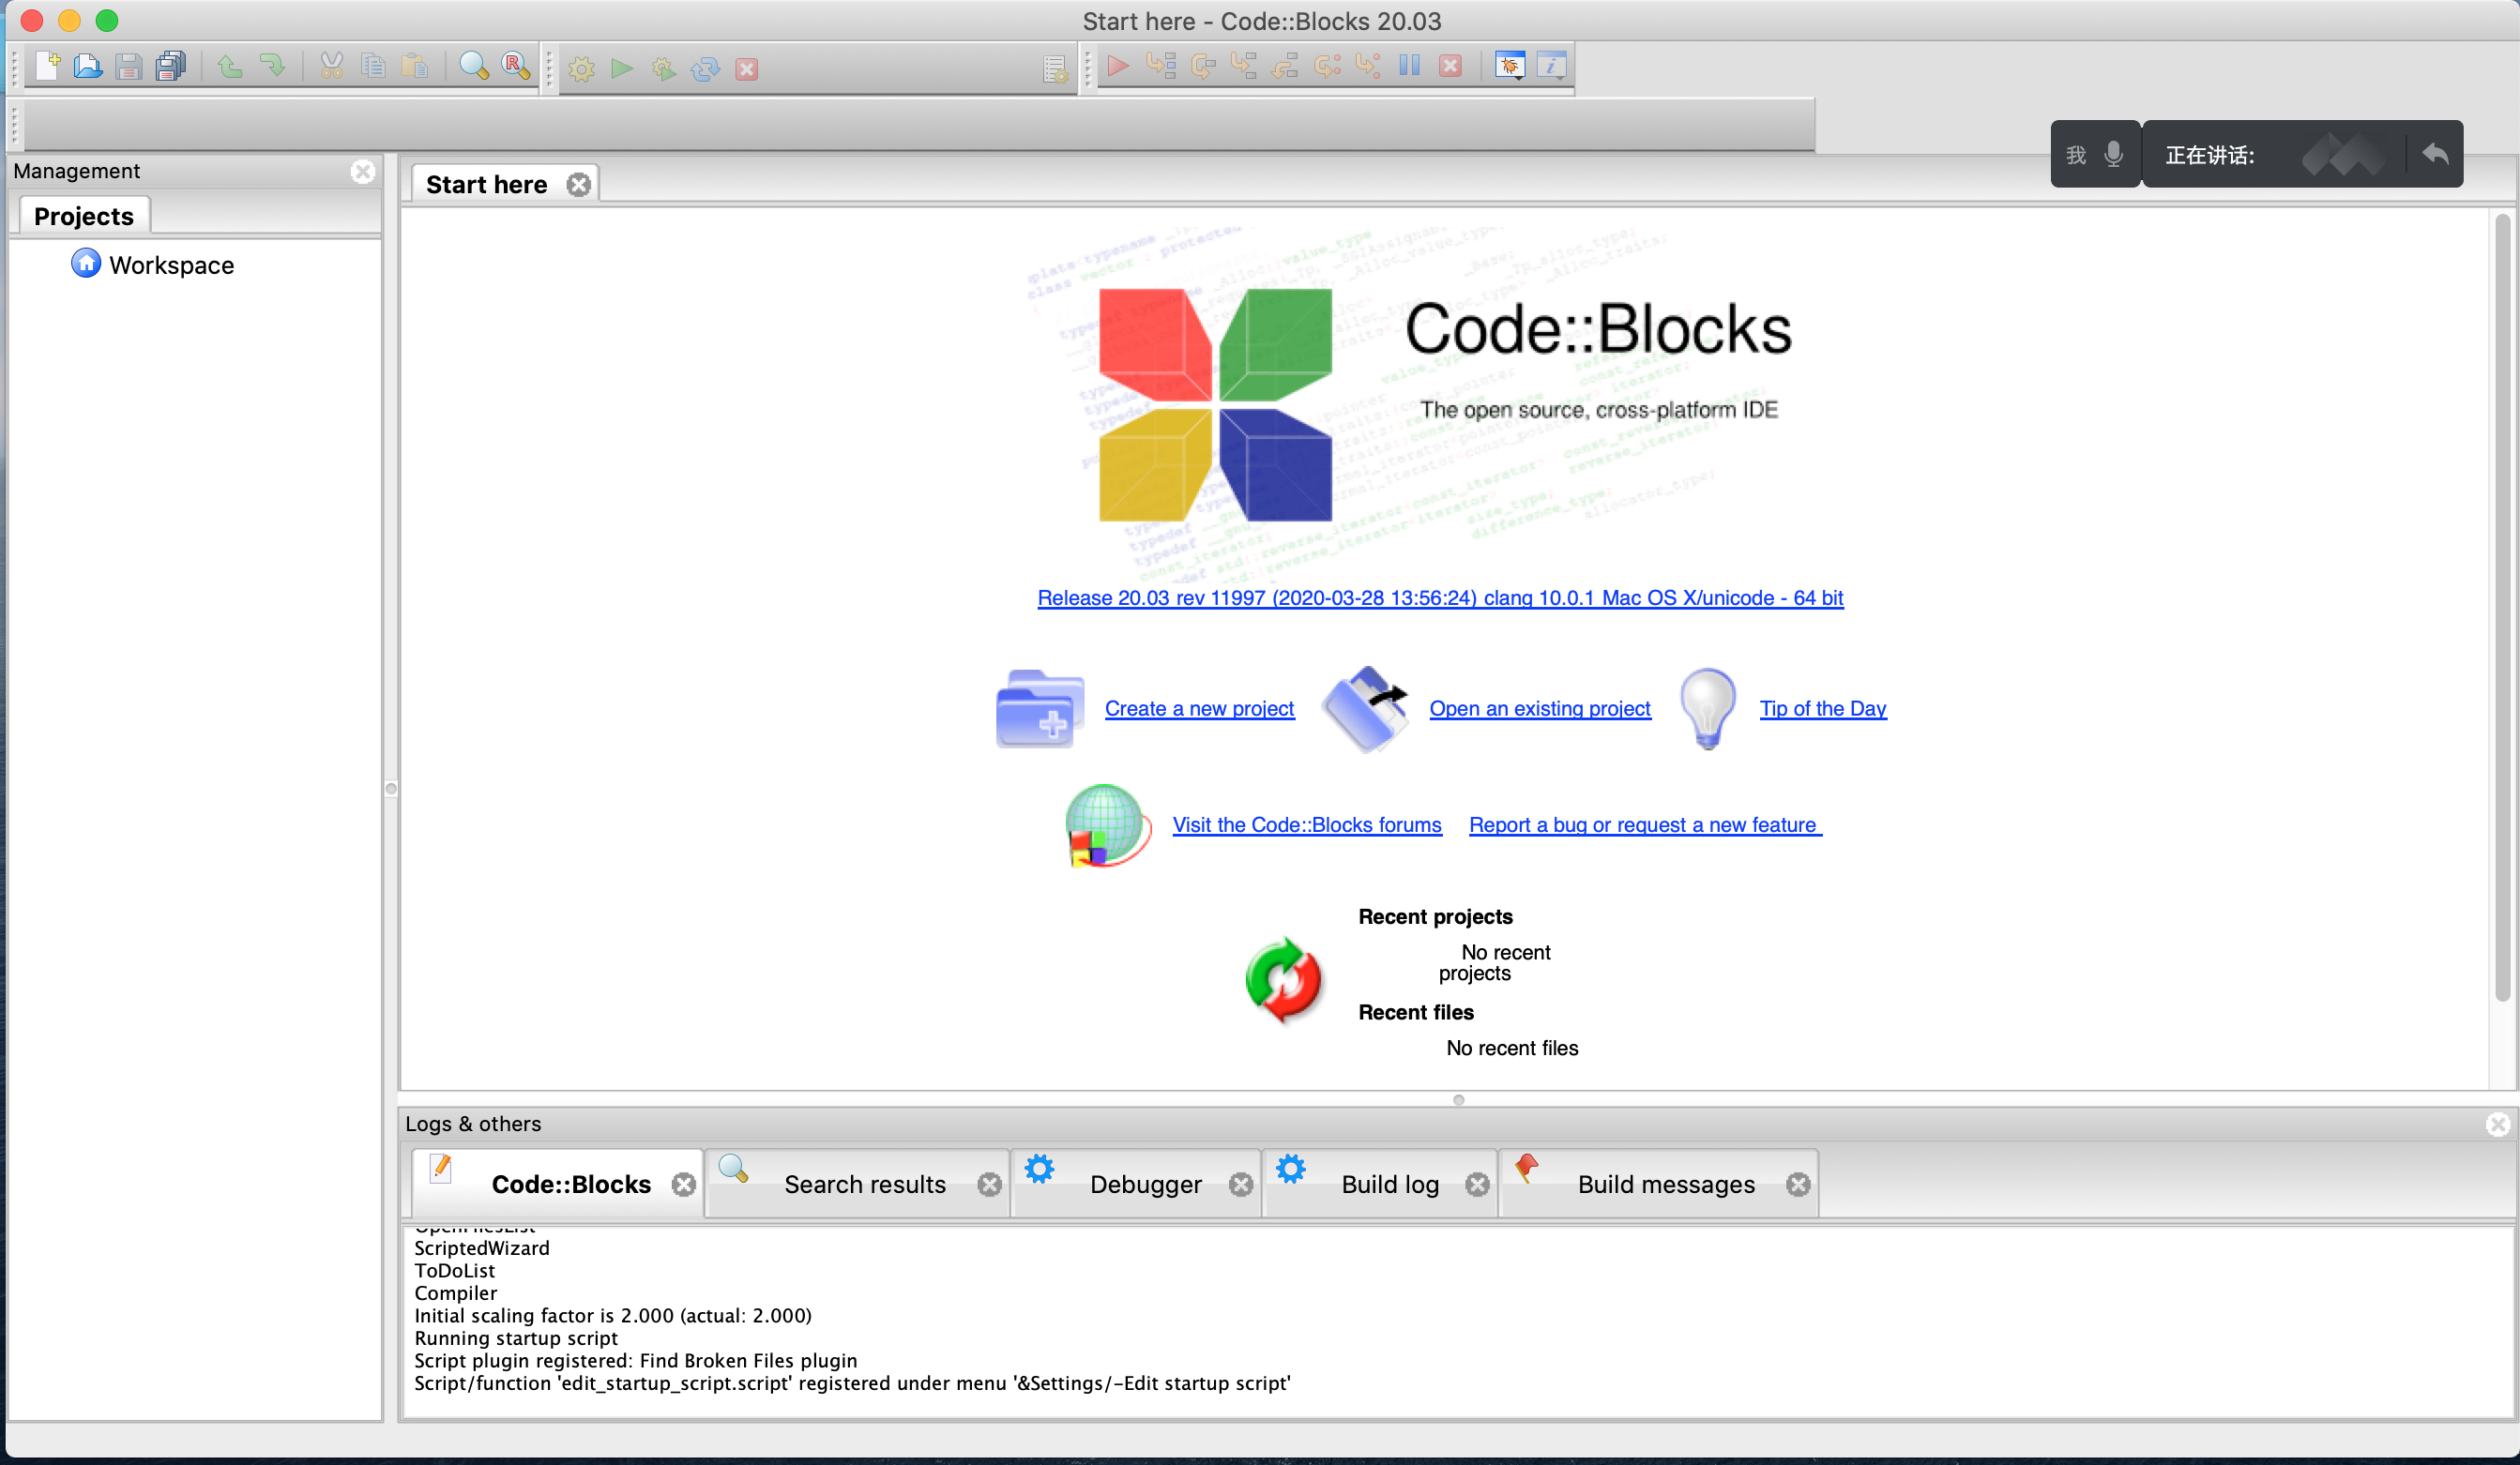Open the Tip of the Day link
This screenshot has height=1465, width=2520.
tap(1822, 709)
